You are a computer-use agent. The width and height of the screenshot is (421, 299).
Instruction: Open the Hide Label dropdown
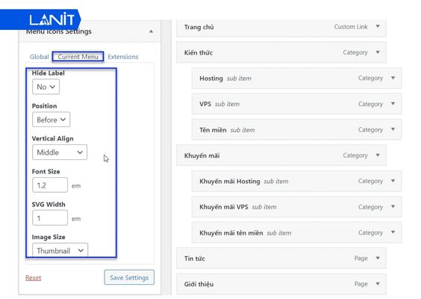pyautogui.click(x=46, y=87)
